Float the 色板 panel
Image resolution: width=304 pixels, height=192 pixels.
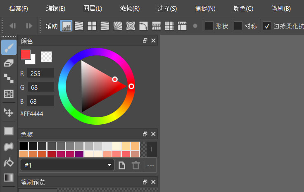[x=145, y=134]
